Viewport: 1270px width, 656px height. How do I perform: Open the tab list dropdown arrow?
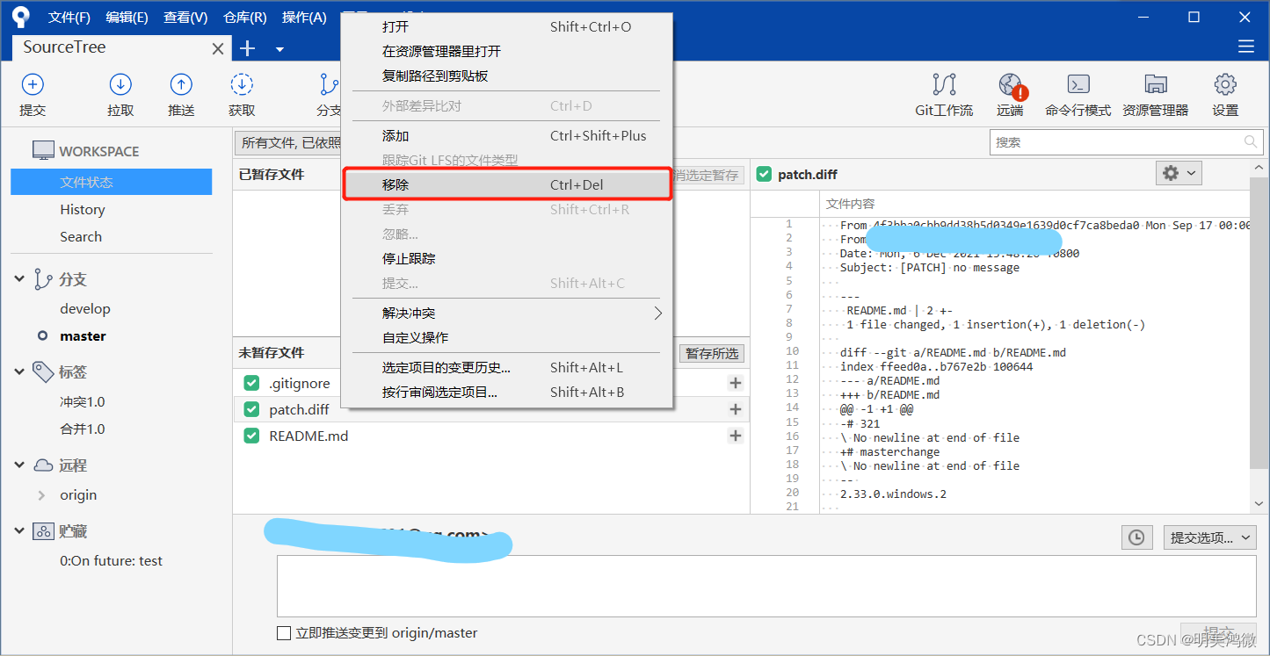point(279,49)
